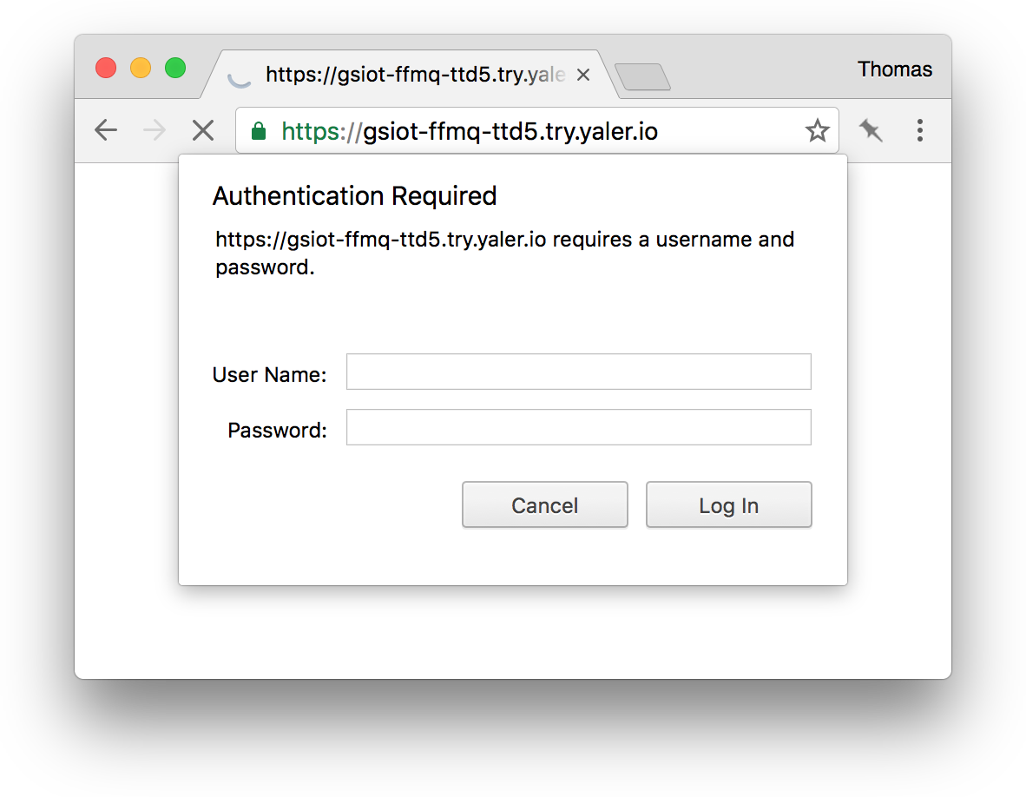Click the stop loading (X) icon

click(202, 130)
